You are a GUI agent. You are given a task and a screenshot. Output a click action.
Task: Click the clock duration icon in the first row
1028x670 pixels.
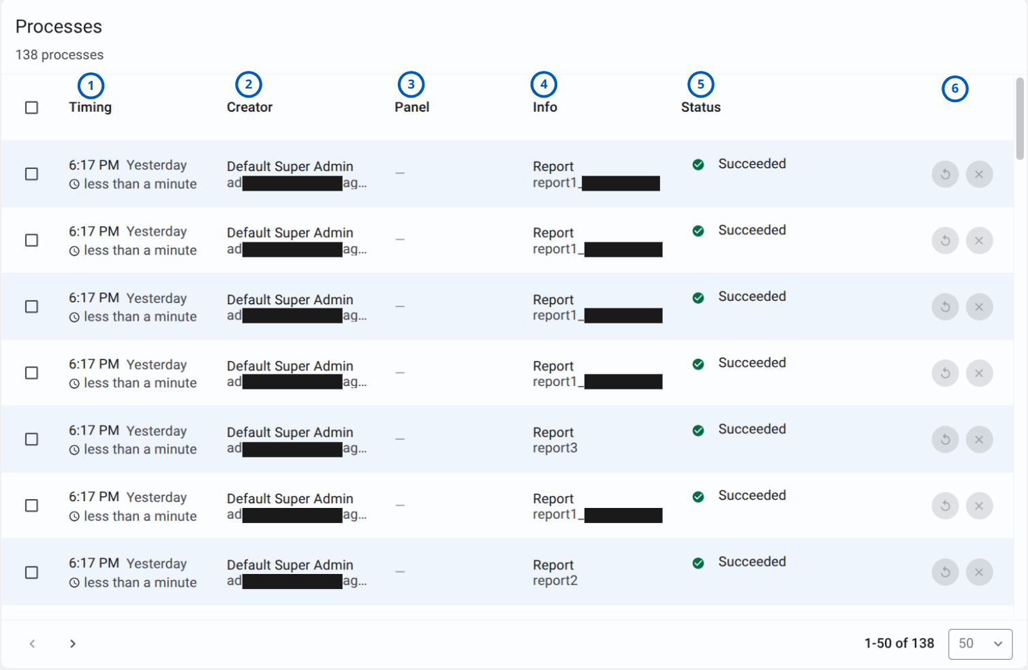click(x=74, y=184)
